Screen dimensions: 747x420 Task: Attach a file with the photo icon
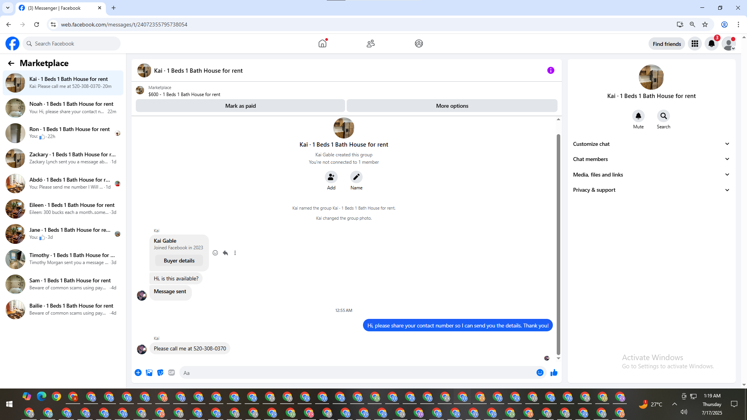149,373
